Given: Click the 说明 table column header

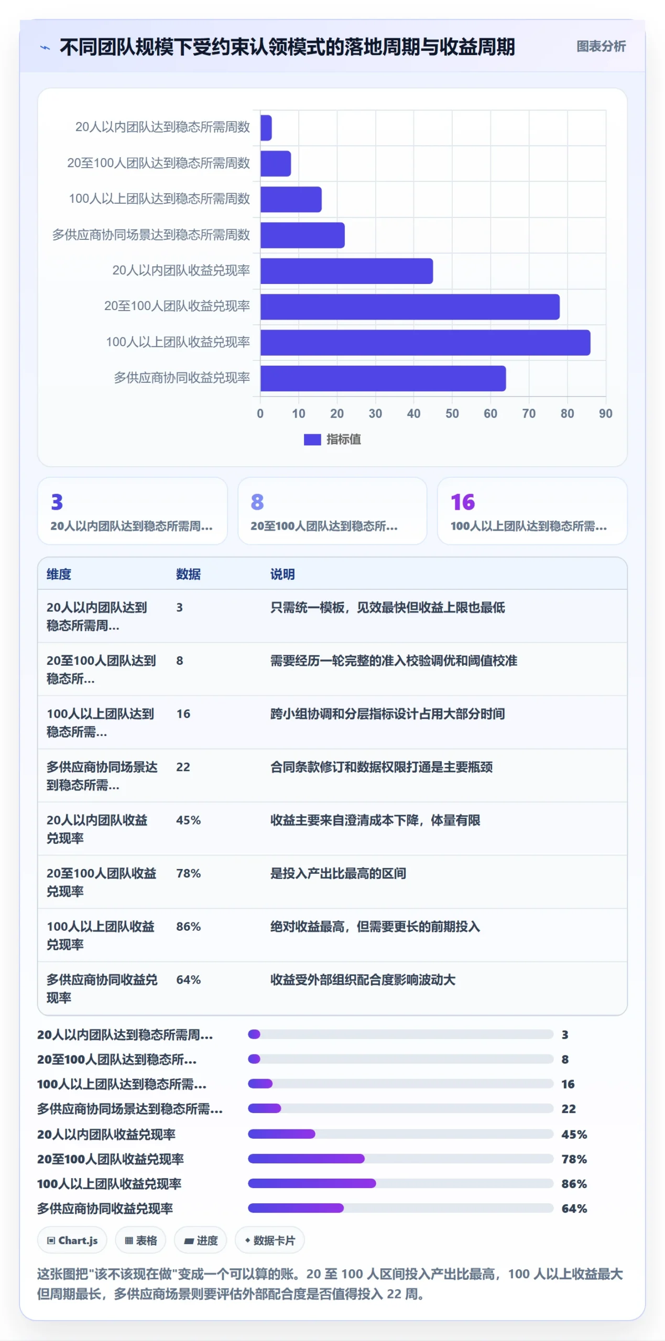Looking at the screenshot, I should [x=282, y=574].
